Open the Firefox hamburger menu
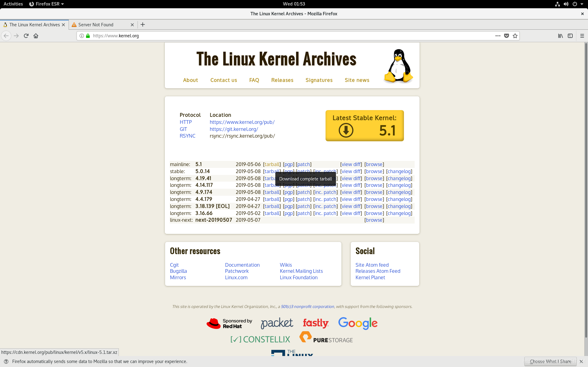This screenshot has height=367, width=588. tap(582, 36)
